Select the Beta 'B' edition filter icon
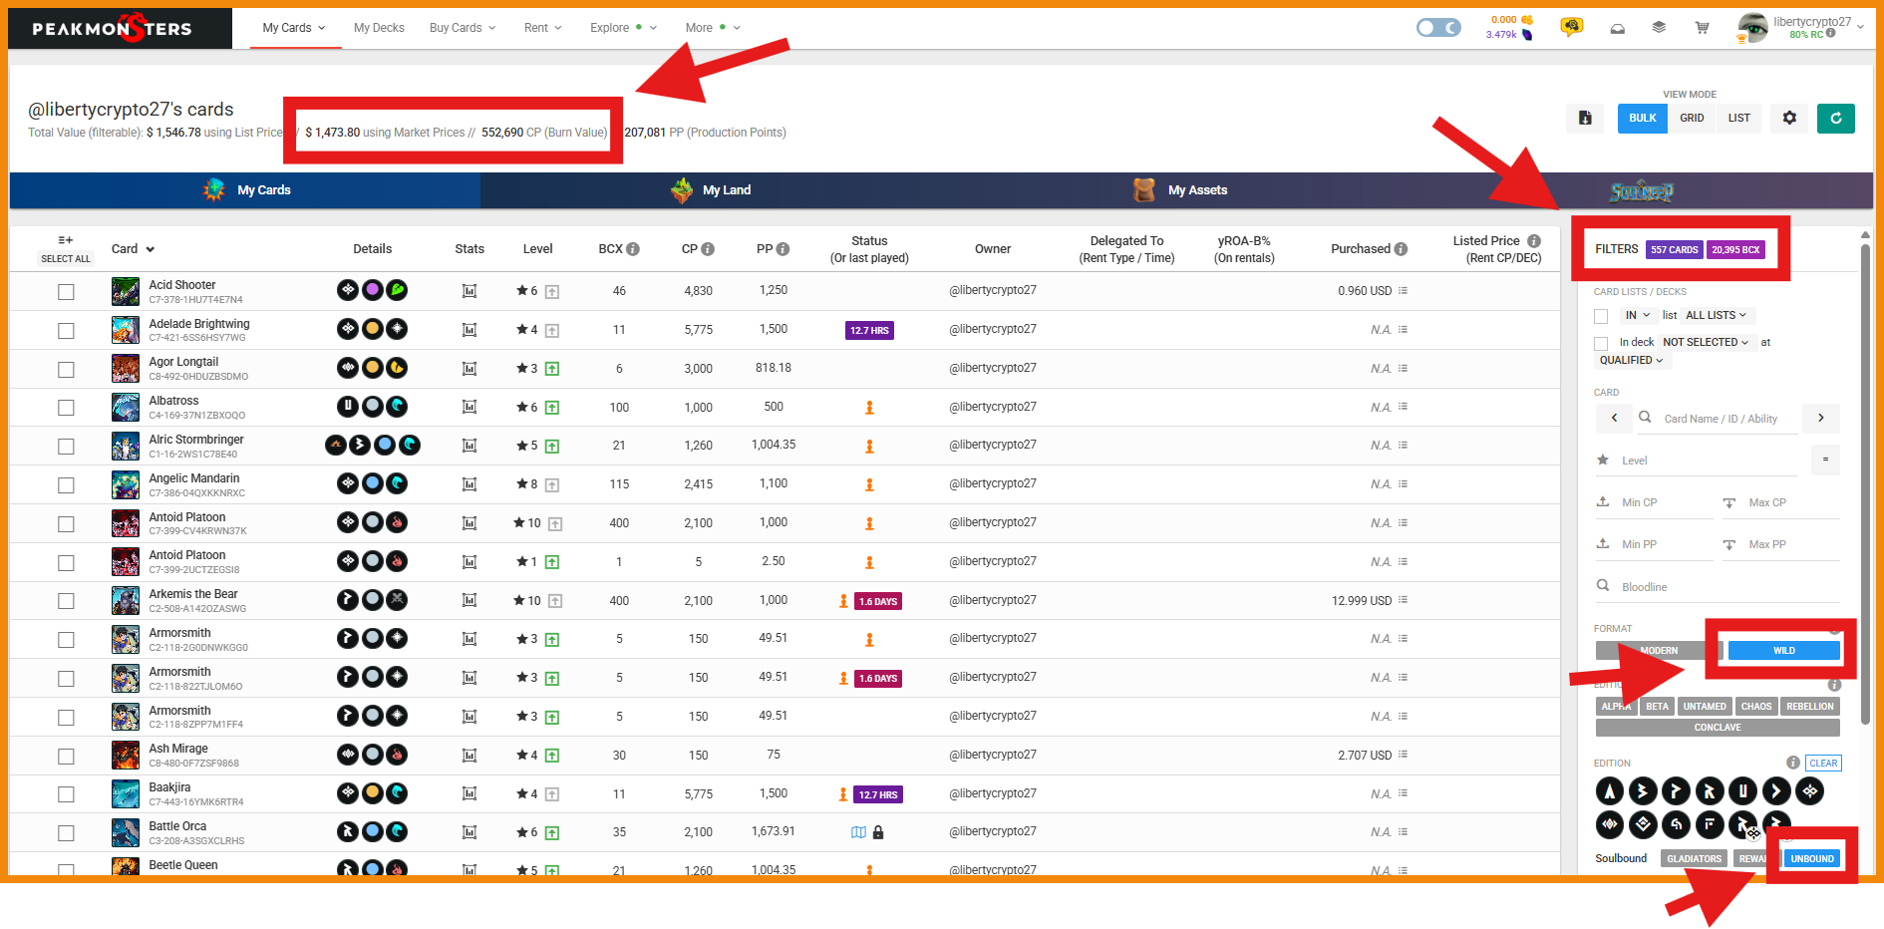 (x=1643, y=791)
